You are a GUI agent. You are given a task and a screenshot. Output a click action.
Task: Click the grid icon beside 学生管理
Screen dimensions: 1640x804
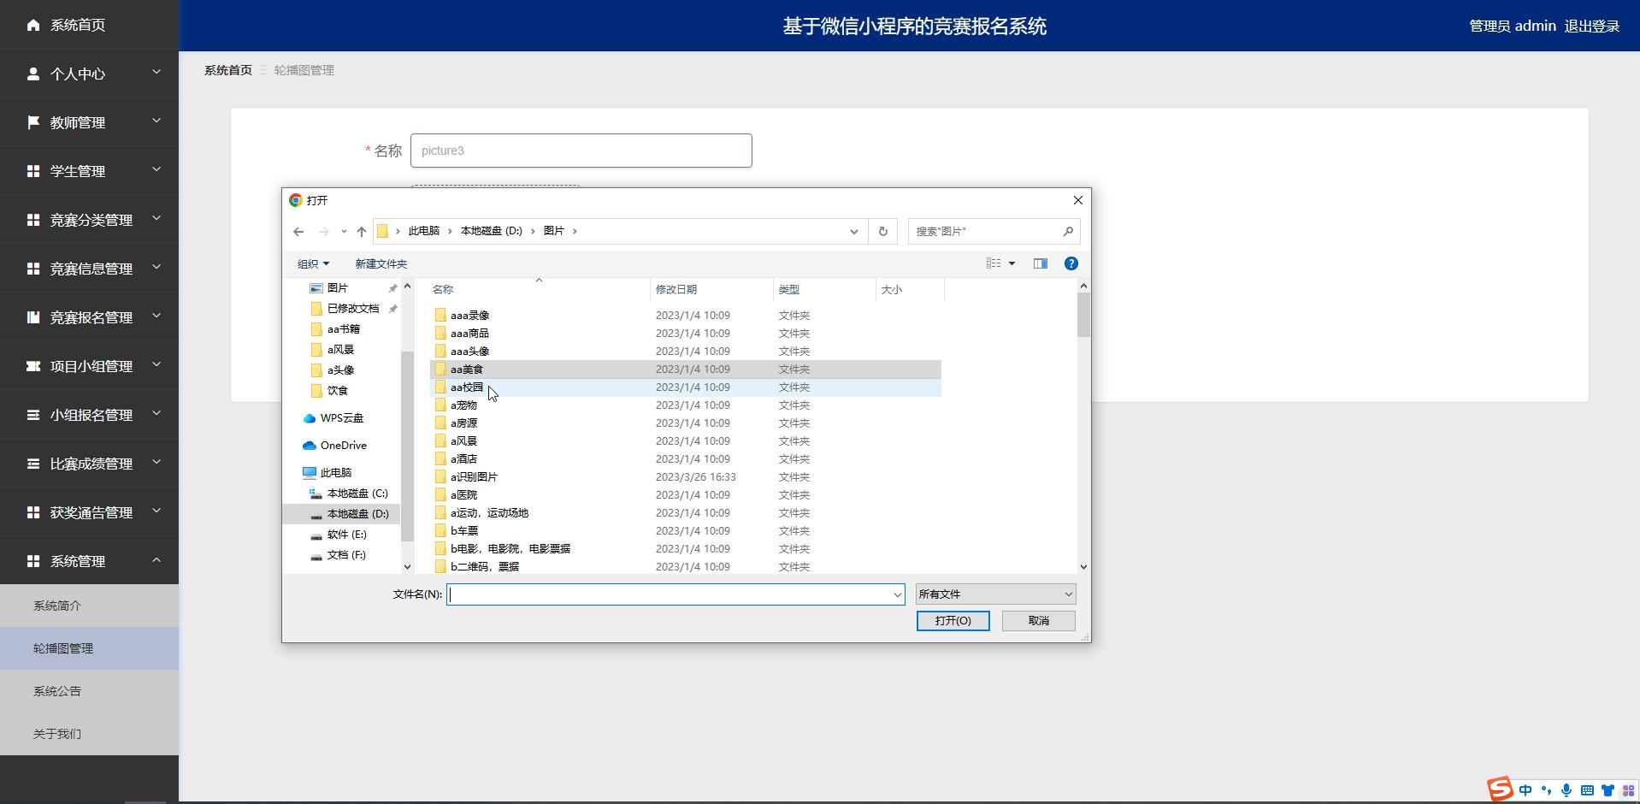pos(33,171)
